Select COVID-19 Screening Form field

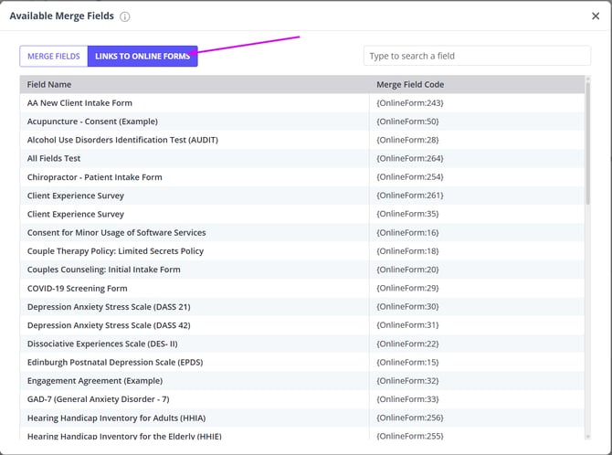tap(77, 288)
